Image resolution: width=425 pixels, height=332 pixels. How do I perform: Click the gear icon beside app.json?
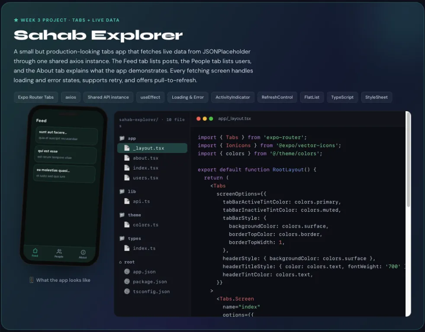point(127,271)
